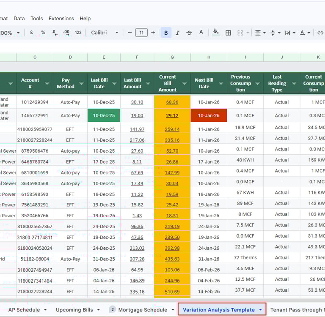Click the decrease decimal places icon

coord(54,33)
